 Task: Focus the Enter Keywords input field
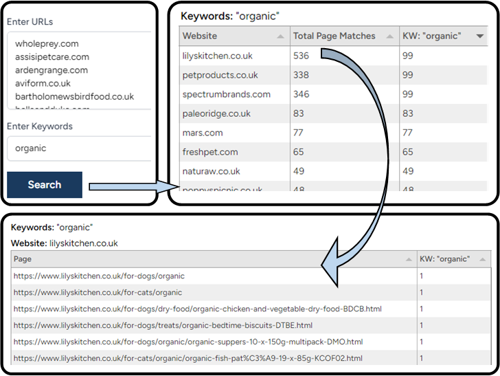79,148
